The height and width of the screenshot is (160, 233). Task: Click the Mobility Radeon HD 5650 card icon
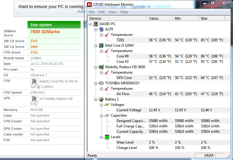101,67
